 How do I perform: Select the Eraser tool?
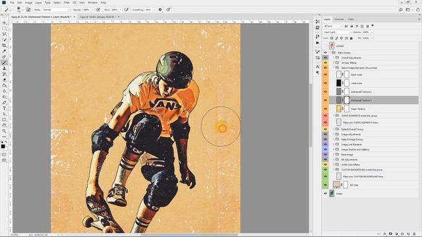coord(4,80)
